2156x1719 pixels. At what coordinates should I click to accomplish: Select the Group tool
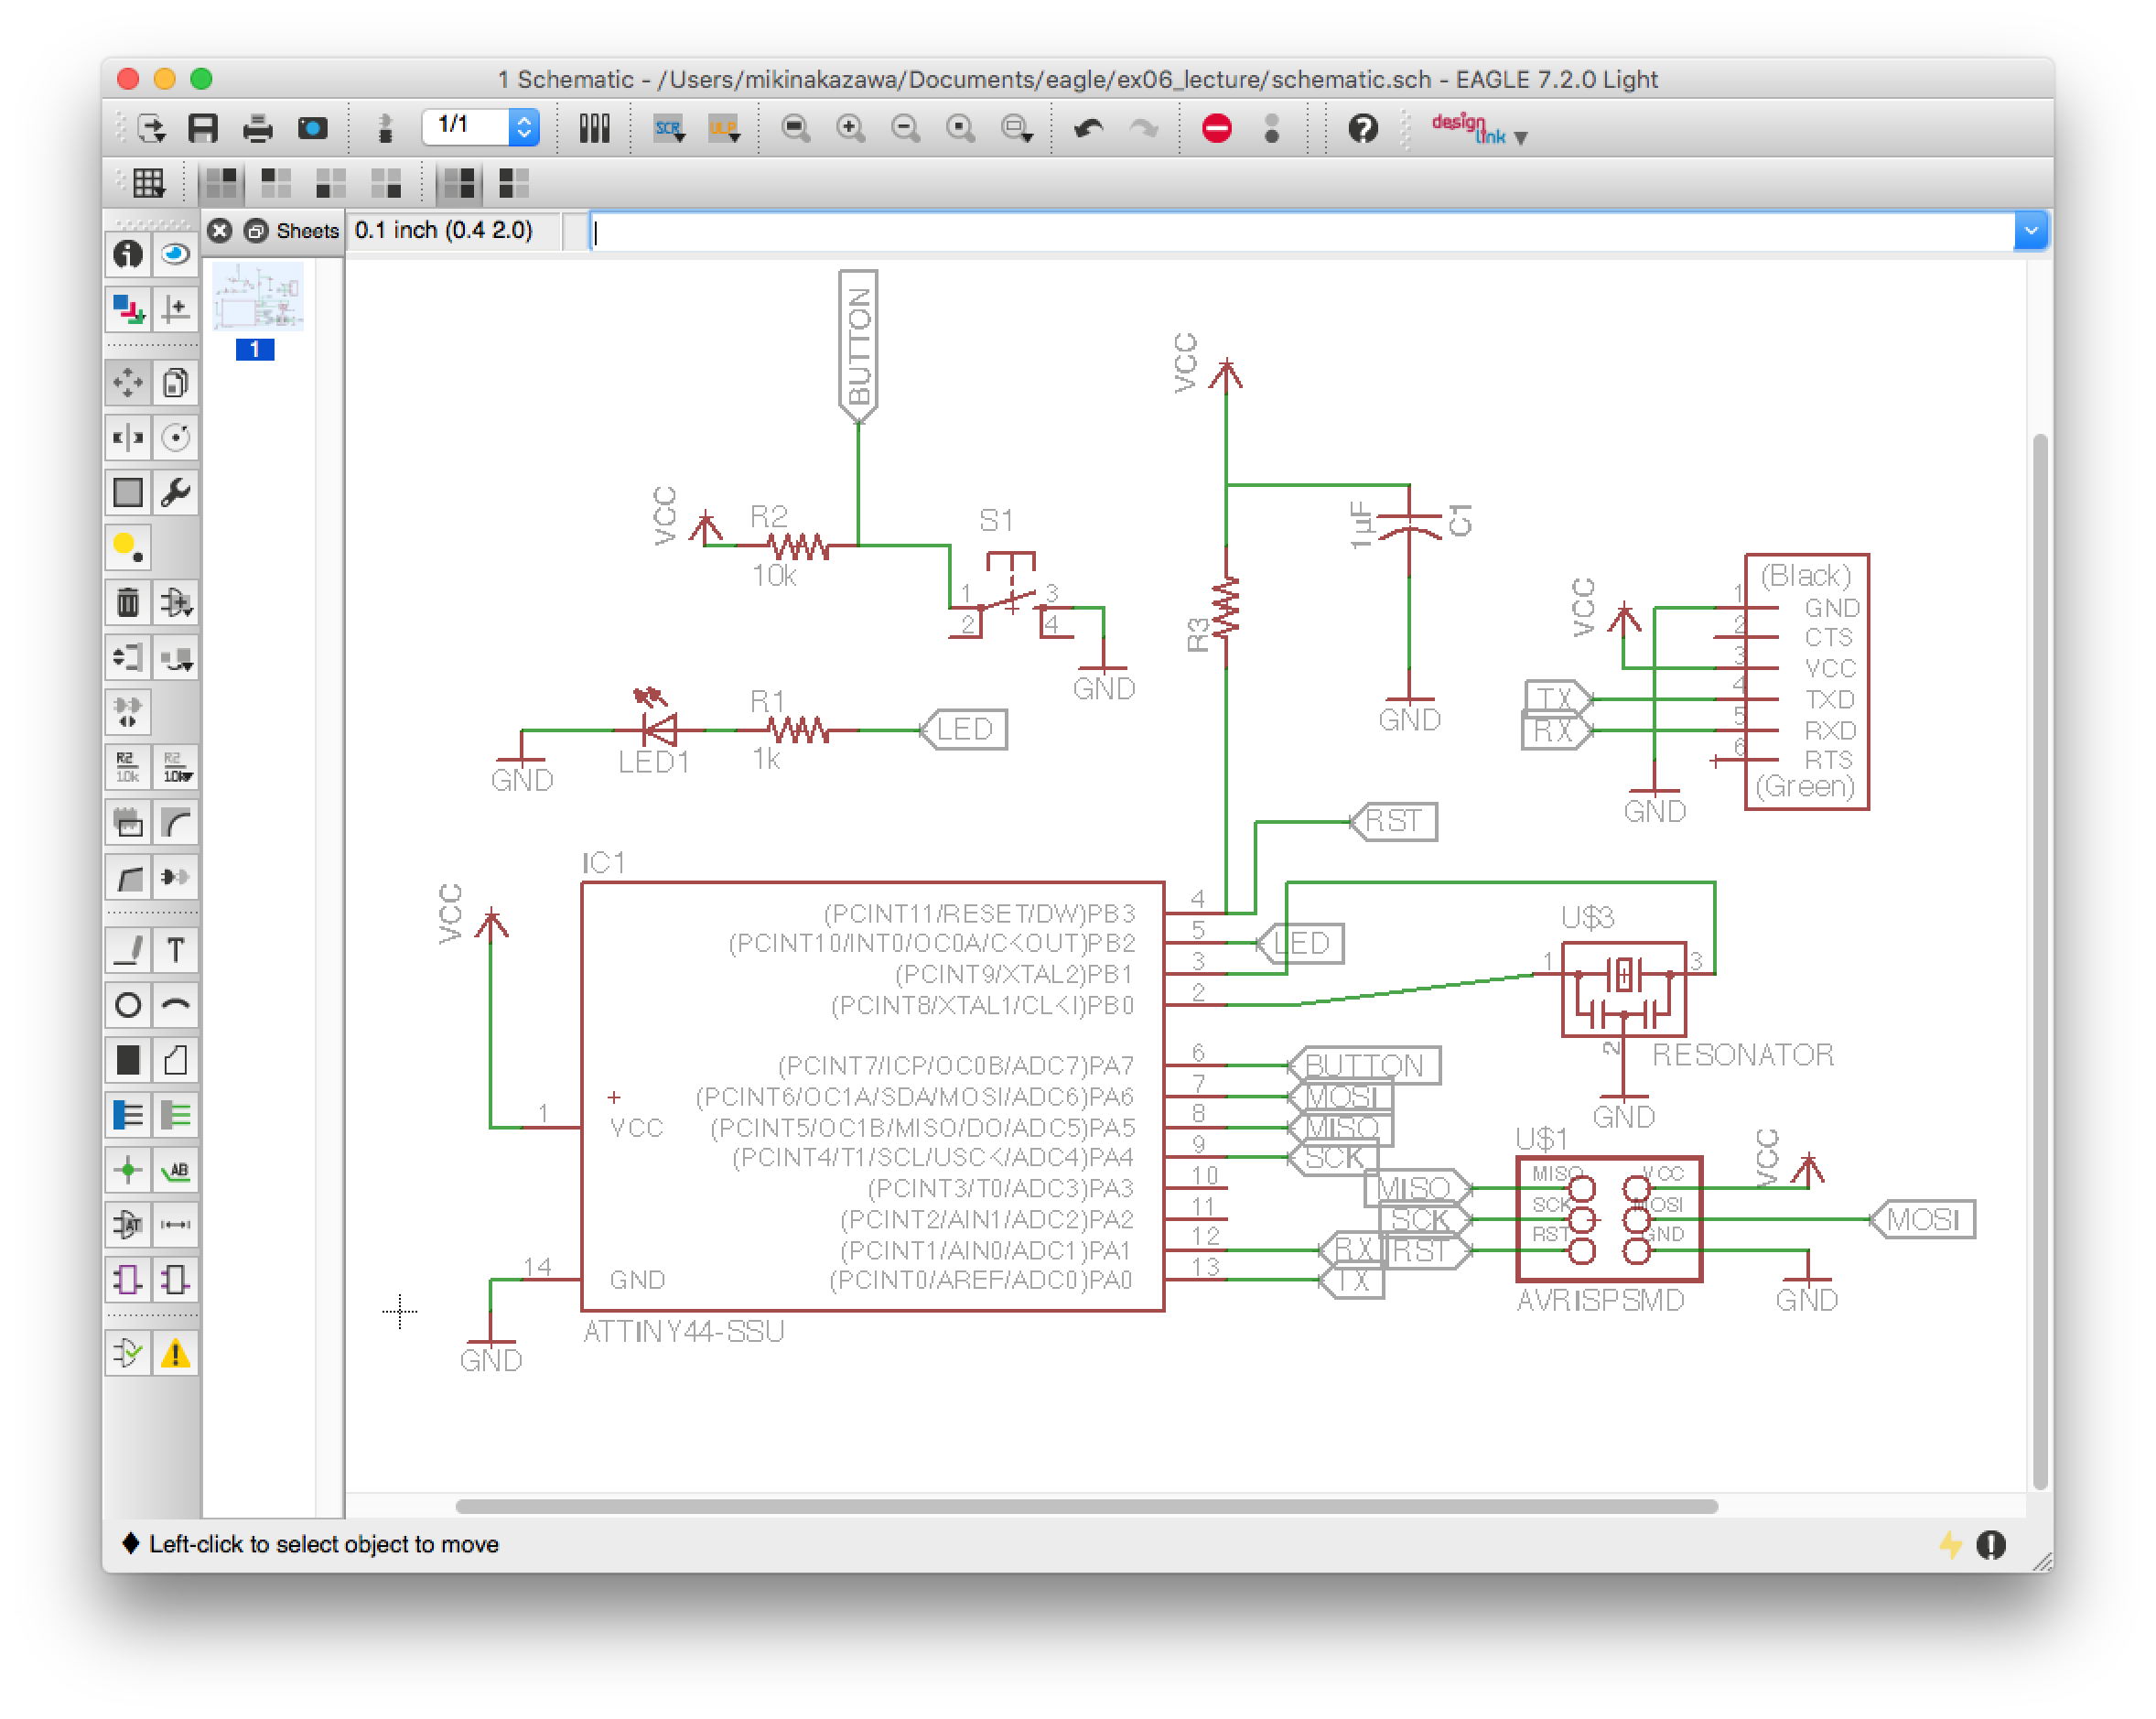click(128, 492)
